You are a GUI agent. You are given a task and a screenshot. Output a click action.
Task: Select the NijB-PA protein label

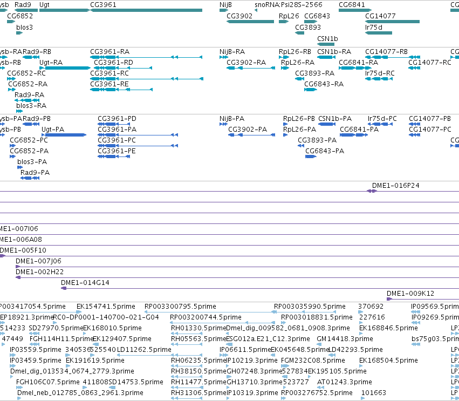click(232, 119)
